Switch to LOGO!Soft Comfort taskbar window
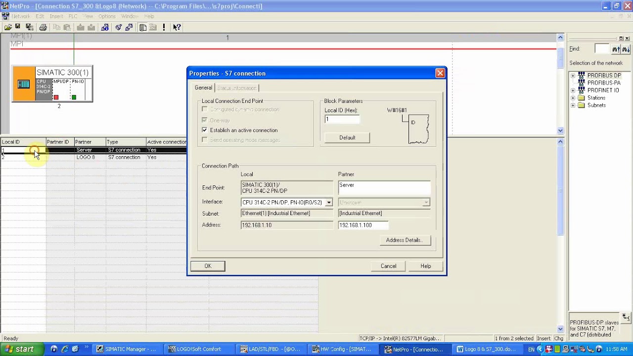 click(198, 349)
